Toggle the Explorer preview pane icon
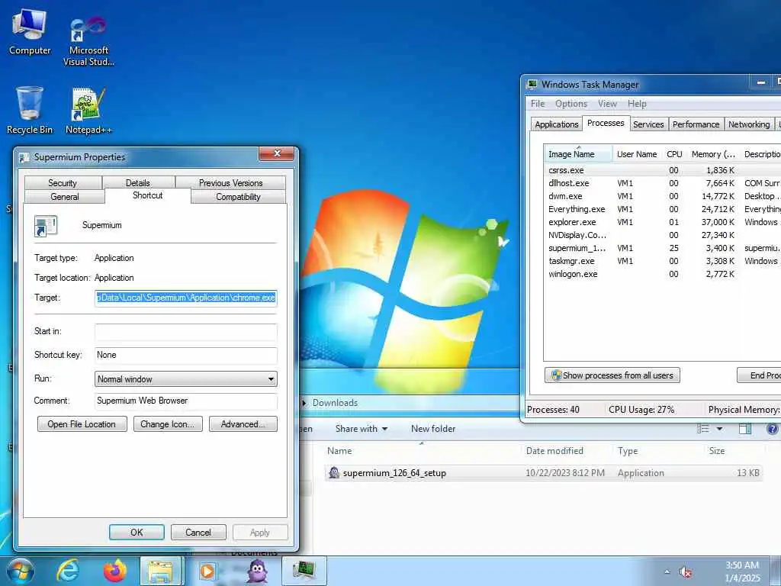Screen dimensions: 781x586 tap(745, 429)
